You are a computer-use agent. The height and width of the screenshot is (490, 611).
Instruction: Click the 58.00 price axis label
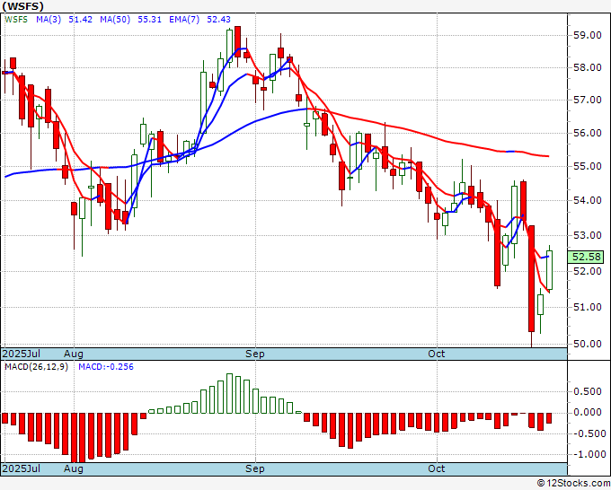588,67
